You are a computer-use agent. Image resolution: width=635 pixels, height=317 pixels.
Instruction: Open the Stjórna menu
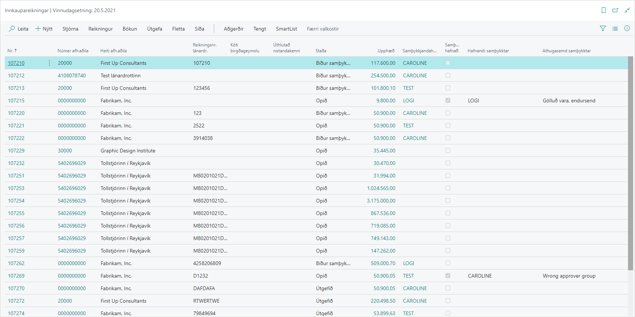(70, 29)
